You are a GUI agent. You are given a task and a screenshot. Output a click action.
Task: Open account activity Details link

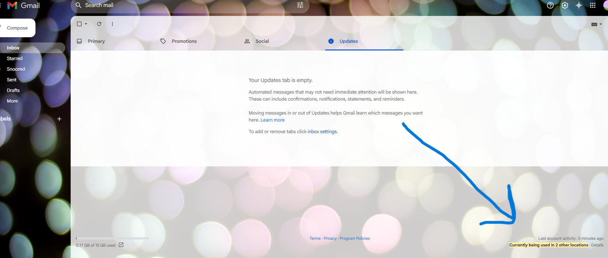pos(597,245)
